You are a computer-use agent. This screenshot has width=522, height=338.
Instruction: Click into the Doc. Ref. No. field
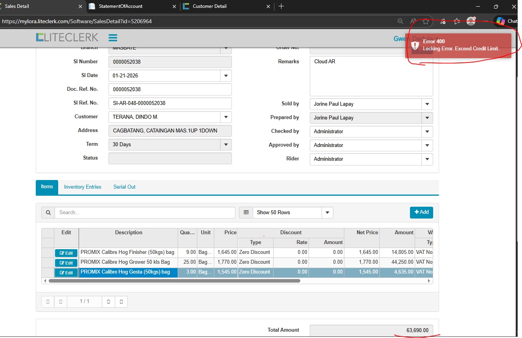(170, 89)
